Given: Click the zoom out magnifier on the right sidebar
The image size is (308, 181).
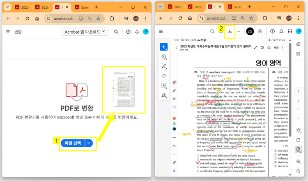Looking at the screenshot, I should (298, 171).
